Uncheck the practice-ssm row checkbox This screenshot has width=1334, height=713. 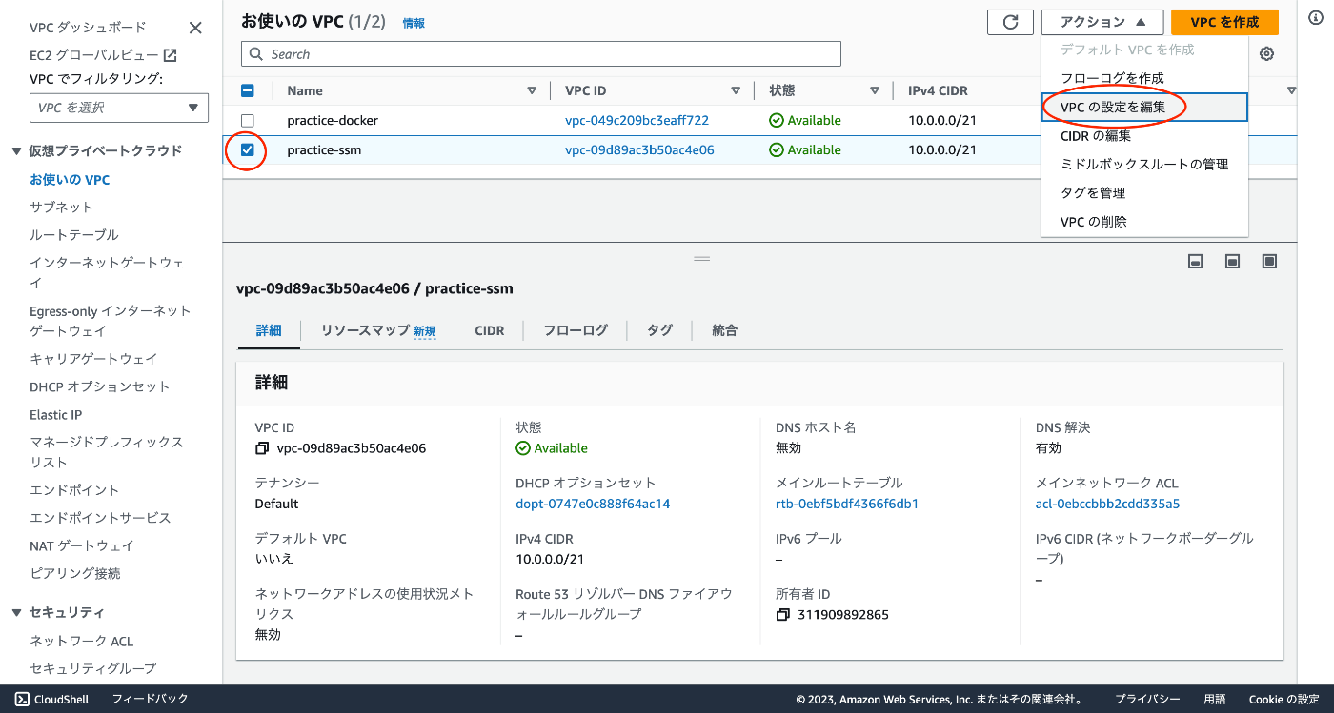(248, 150)
